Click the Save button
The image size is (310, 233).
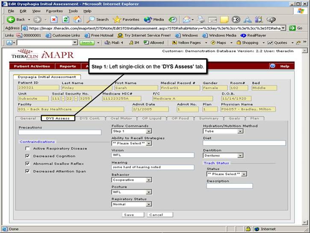(133, 215)
